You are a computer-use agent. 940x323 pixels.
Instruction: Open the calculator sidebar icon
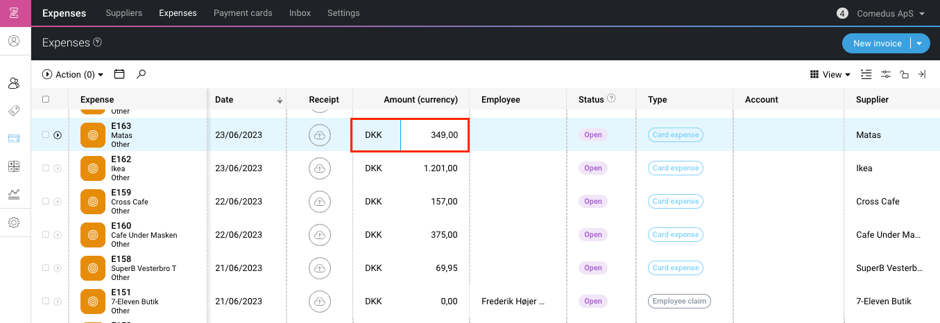coord(14,166)
